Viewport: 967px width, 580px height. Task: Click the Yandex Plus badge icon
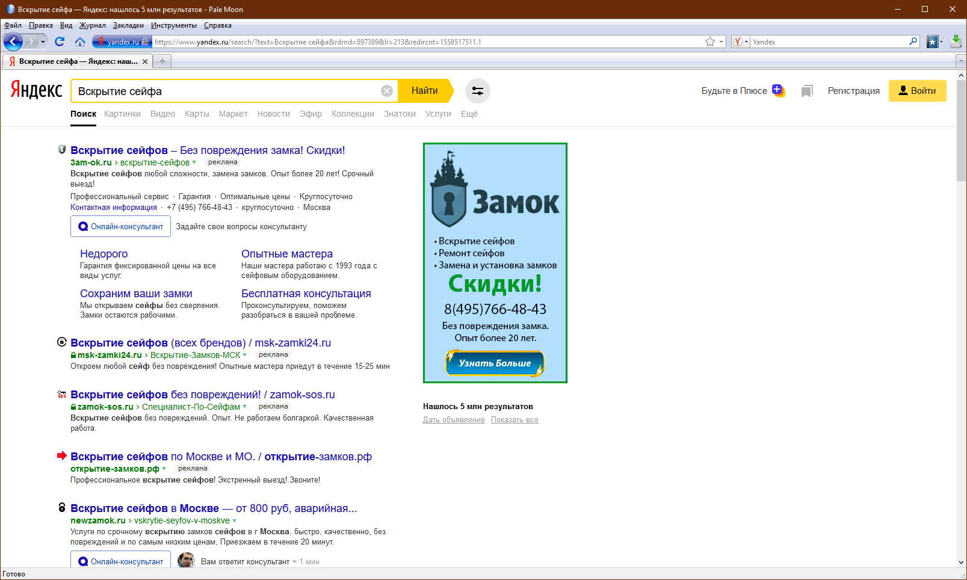(778, 90)
